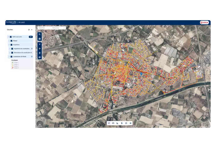
Task: Toggle Inspections des canalisation checkbox
Action: click(x=12, y=49)
